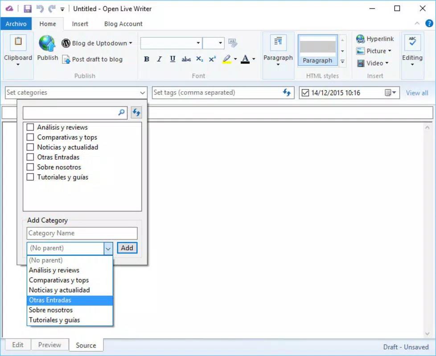The image size is (436, 356).
Task: Check the Comparativas y tops category
Action: 30,137
